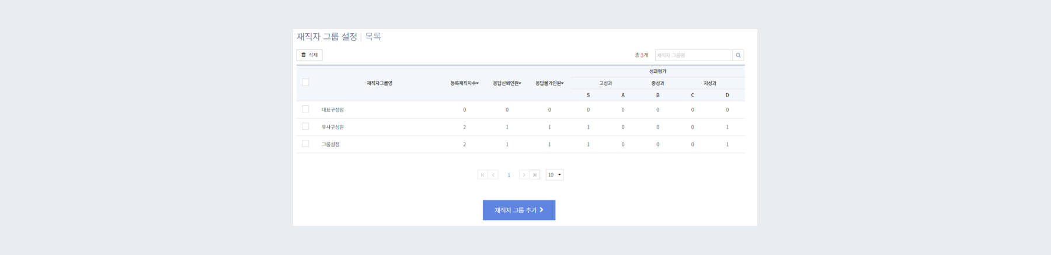Screen dimensions: 1051x255
Task: Go to previous page arrow
Action: pos(493,175)
